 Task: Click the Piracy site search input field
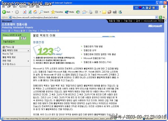(11, 38)
